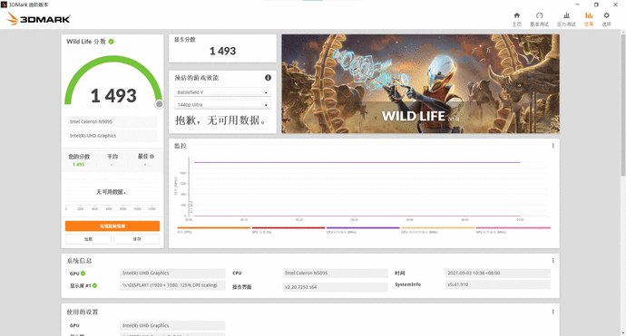Open the 1440p Ultra resolution dropdown
Viewport: 626px width, 336px height.
coord(222,104)
